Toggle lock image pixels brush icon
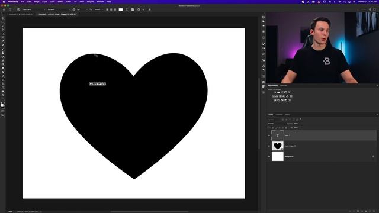This screenshot has width=379, height=213. point(277,128)
